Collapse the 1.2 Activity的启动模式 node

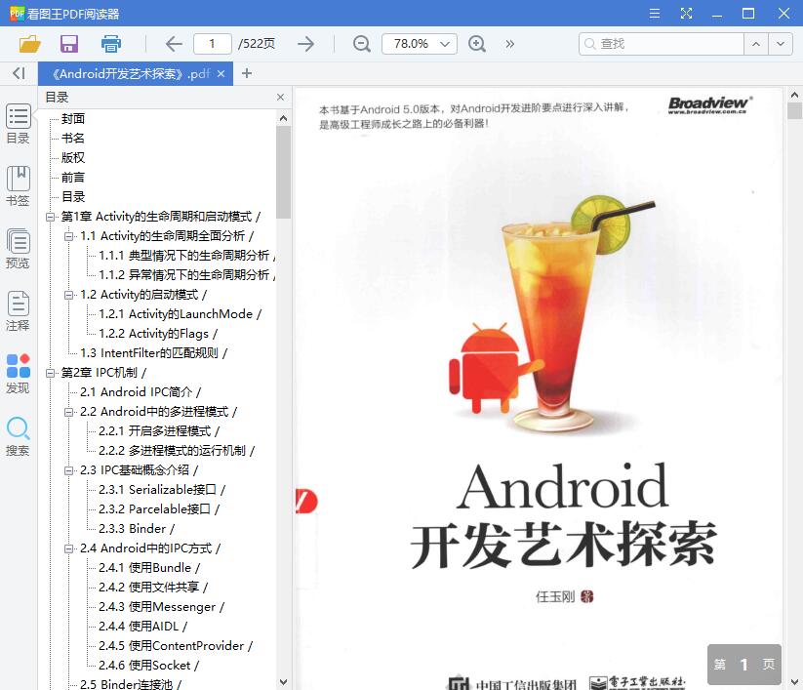click(68, 295)
